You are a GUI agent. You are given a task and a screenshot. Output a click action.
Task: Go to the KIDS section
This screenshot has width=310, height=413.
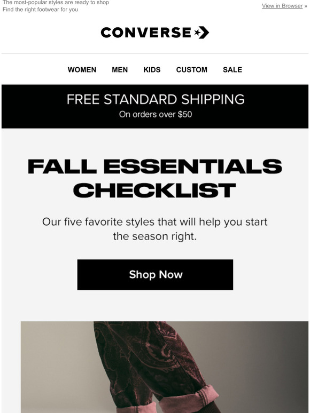152,69
